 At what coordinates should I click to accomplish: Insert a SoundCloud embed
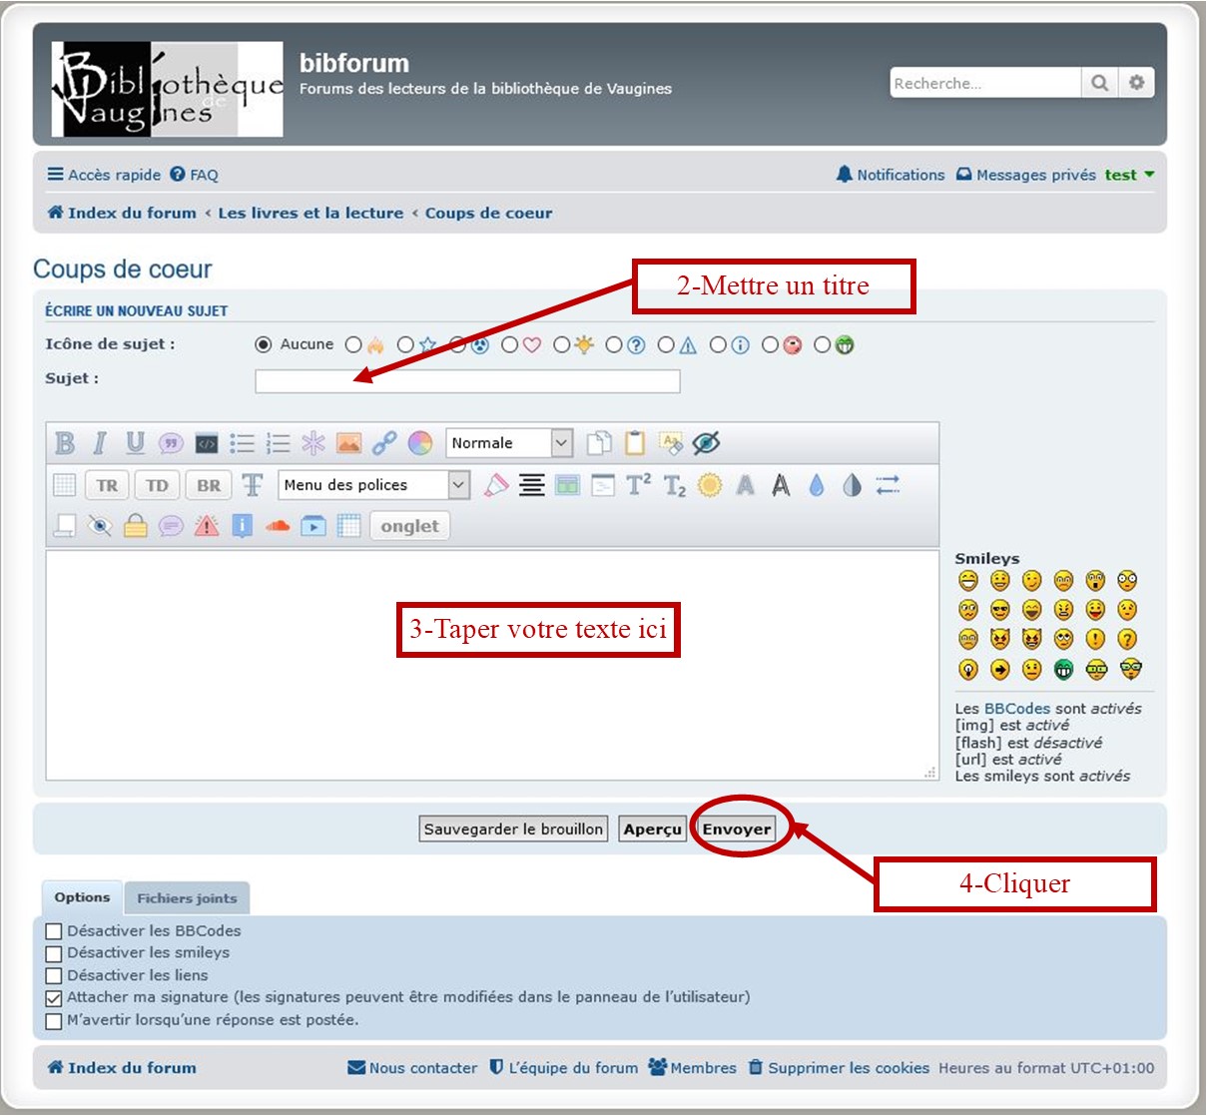(x=278, y=526)
